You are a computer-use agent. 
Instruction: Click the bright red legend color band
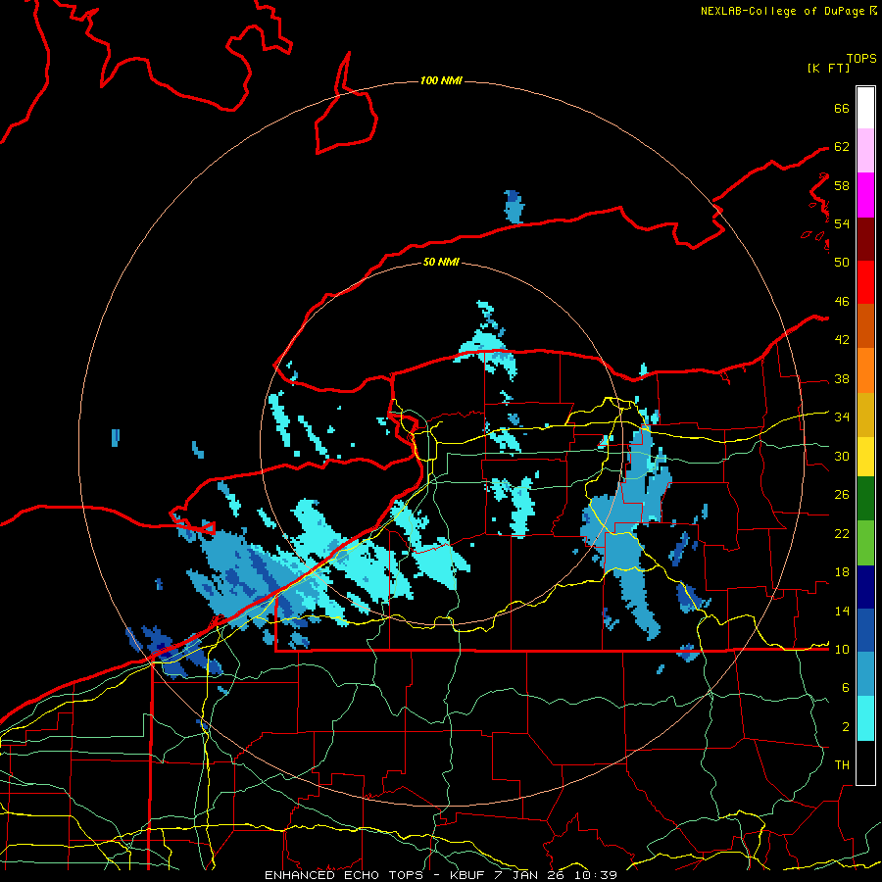pyautogui.click(x=865, y=282)
